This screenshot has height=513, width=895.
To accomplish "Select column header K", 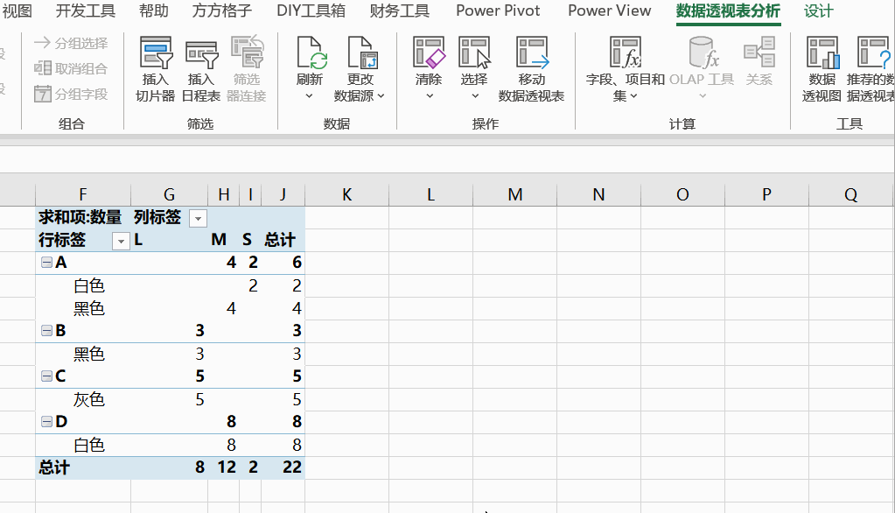I will coord(346,193).
